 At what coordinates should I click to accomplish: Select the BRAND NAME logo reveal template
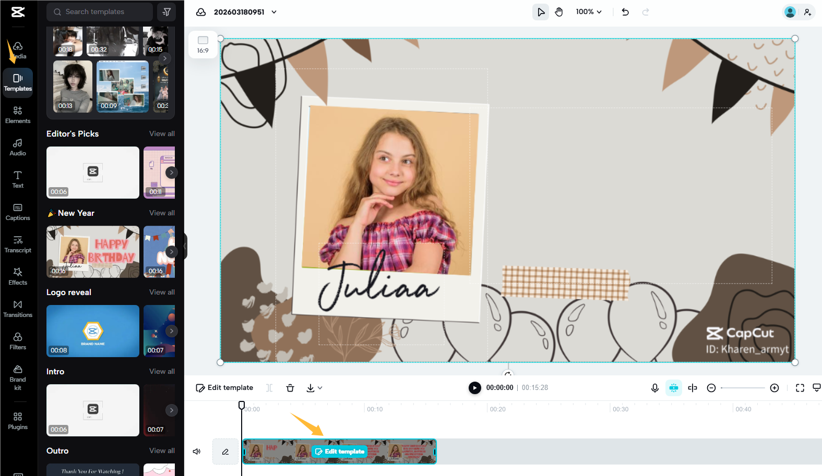[x=93, y=331]
